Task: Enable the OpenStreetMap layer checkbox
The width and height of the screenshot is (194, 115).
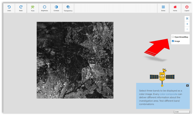Action: (173, 37)
